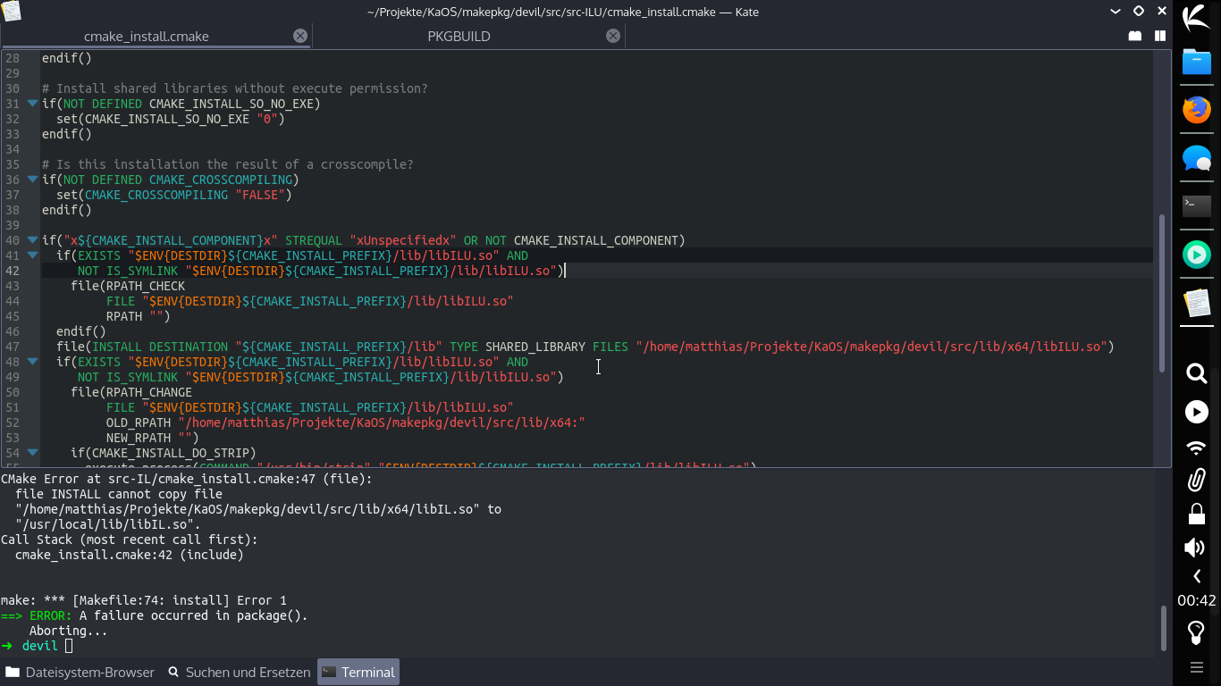Expand the hidden system tray arrow

pyautogui.click(x=1197, y=576)
